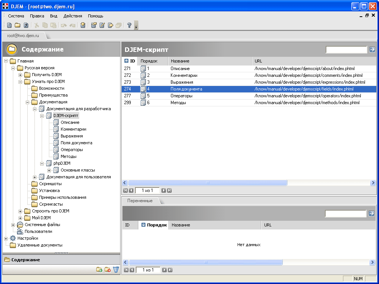Click the upper pager field 1 из 1
This screenshot has width=379, height=284.
tap(147, 190)
